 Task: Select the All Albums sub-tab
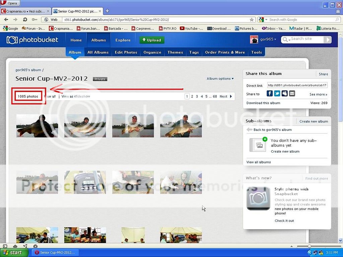(x=98, y=52)
